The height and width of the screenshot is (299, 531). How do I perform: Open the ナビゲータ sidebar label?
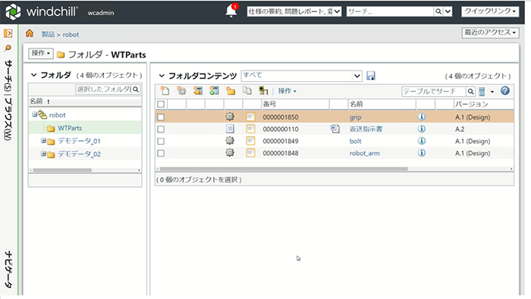click(x=8, y=269)
